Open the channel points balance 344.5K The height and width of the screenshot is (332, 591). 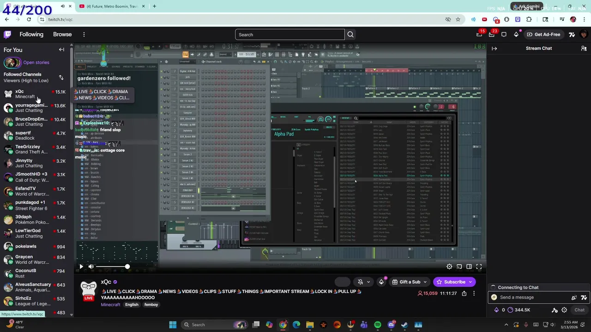point(518,310)
